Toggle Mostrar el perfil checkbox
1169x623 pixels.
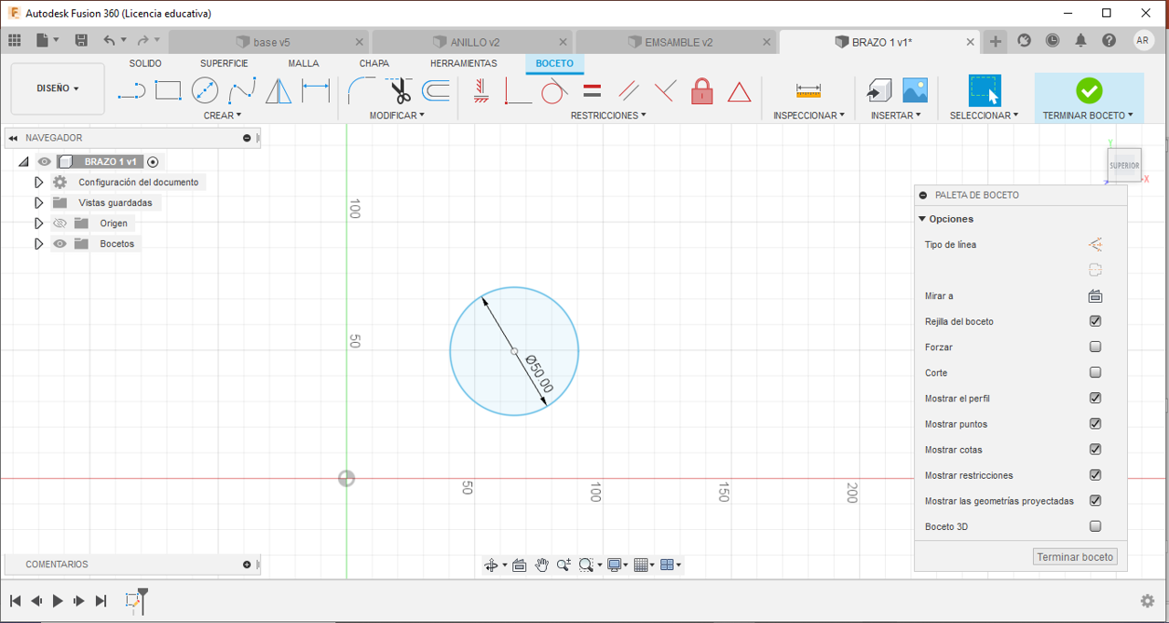1095,398
